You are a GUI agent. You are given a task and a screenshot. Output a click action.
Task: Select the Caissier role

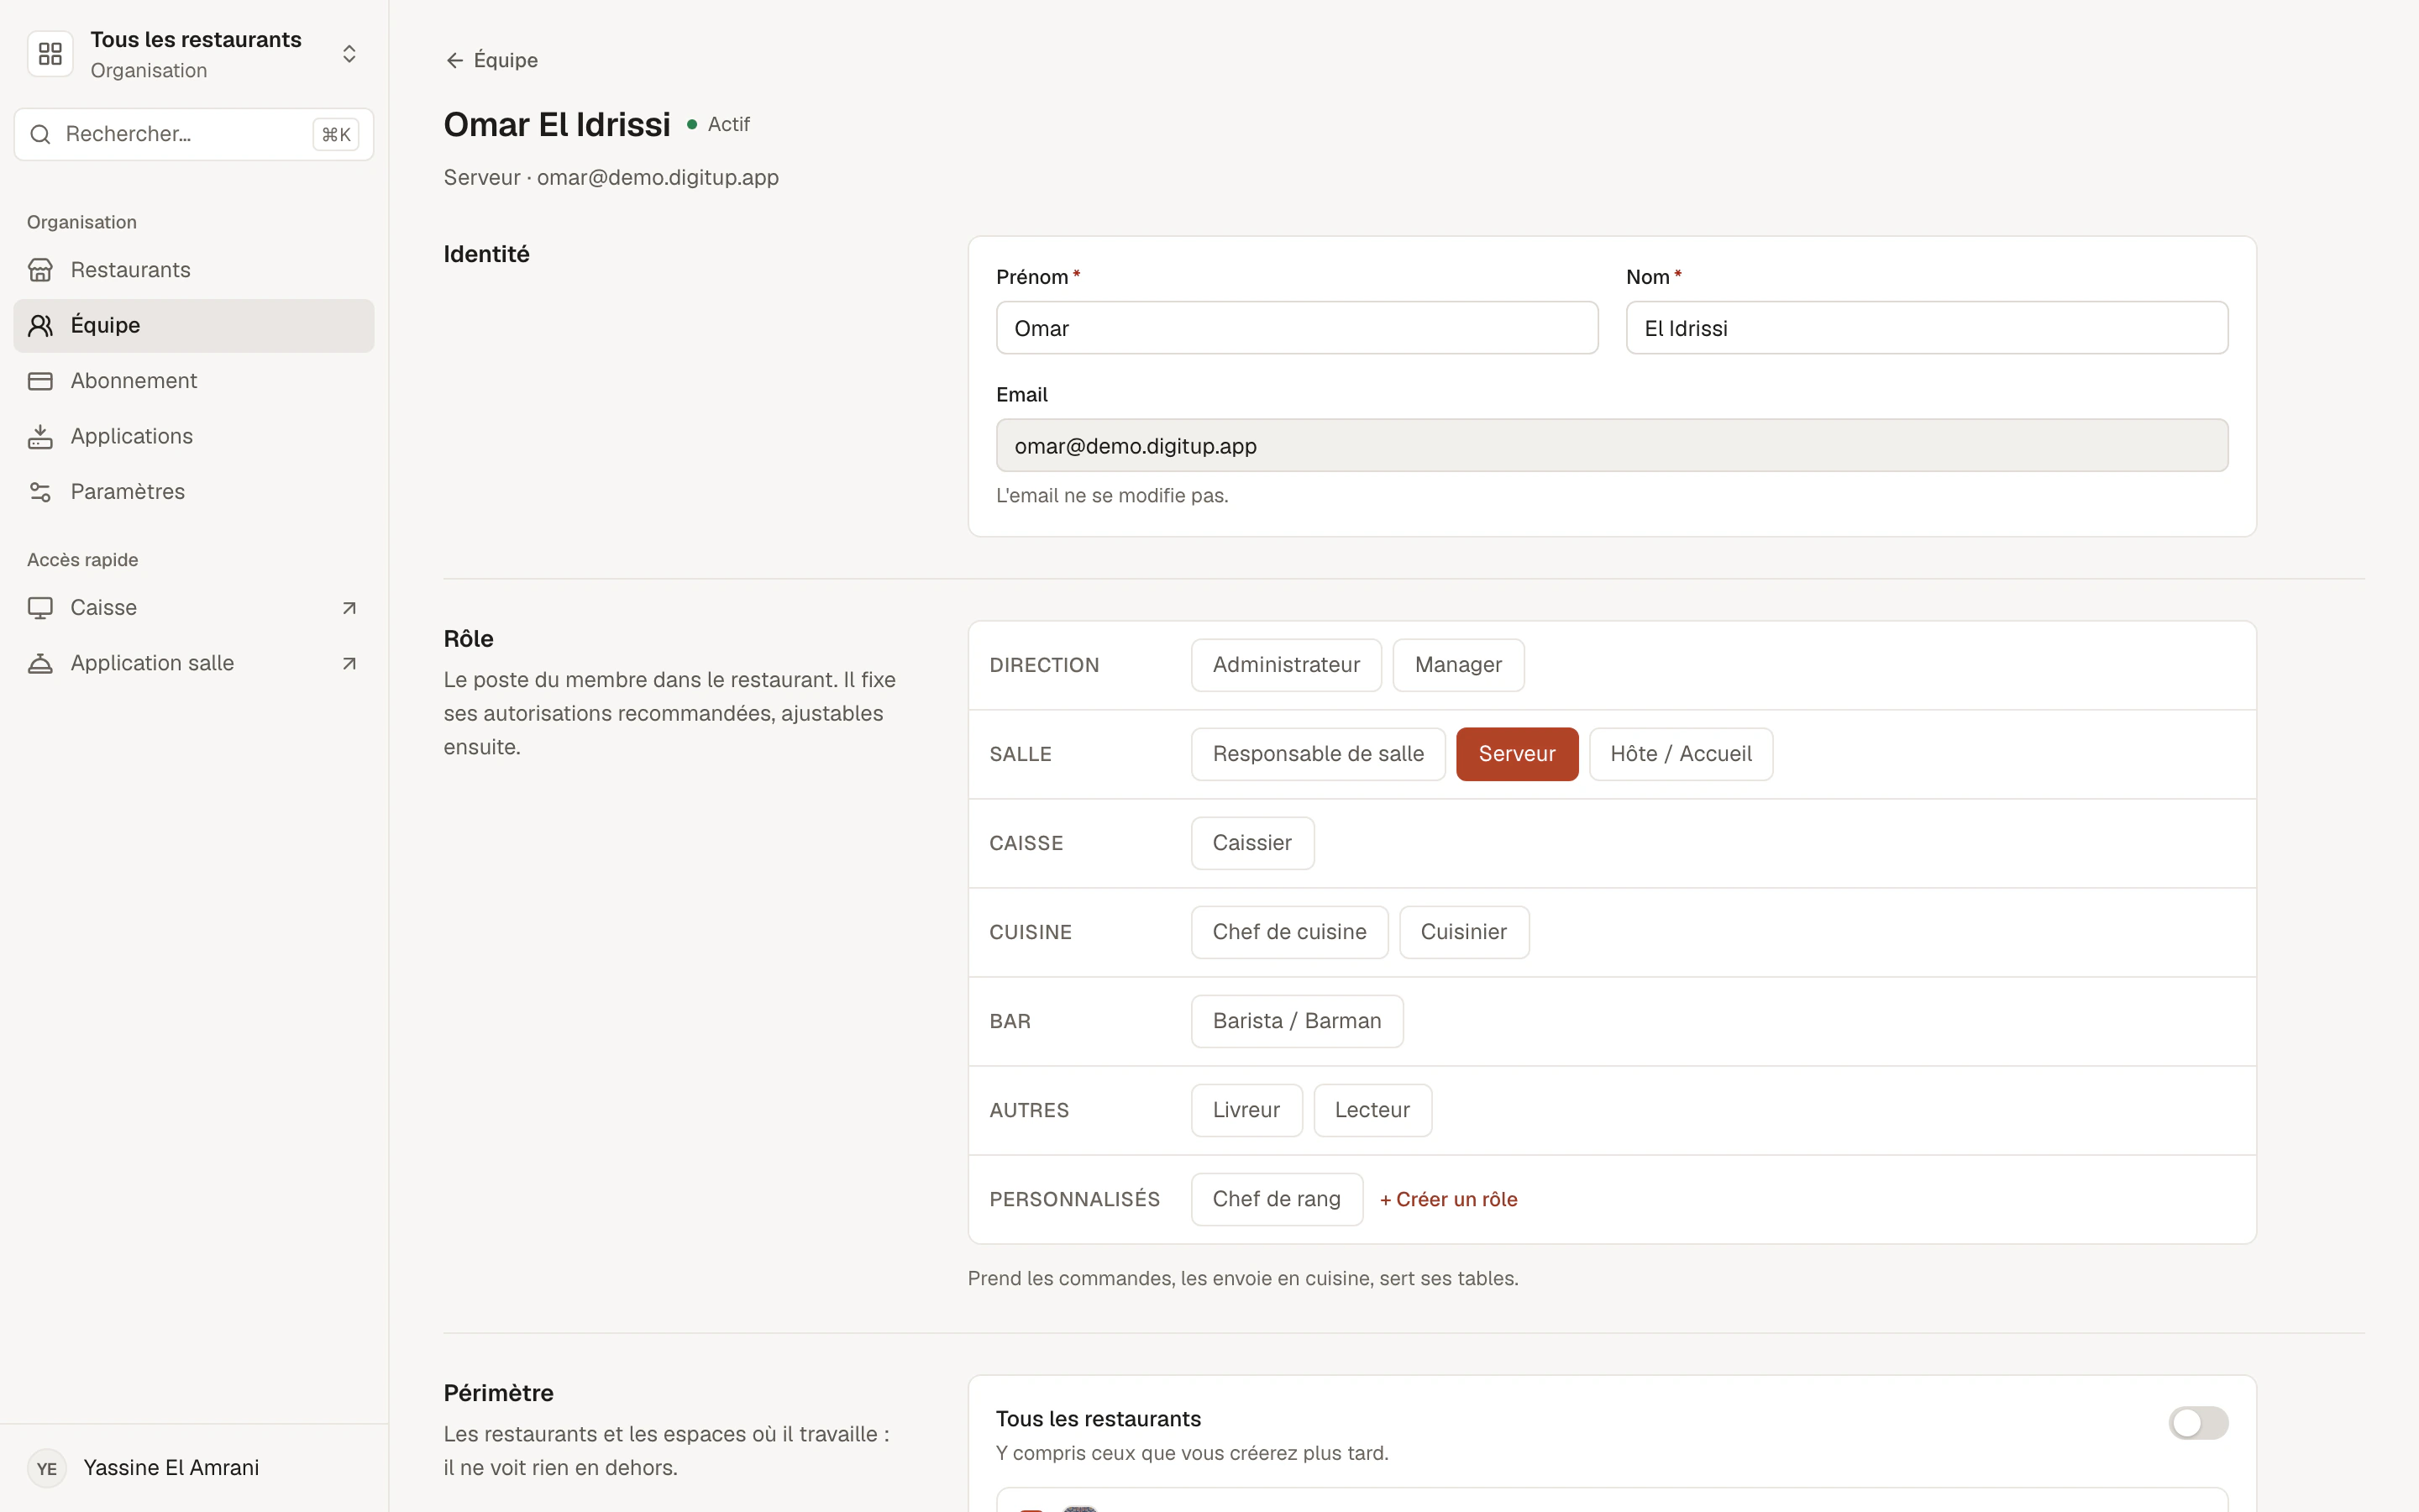click(1251, 843)
